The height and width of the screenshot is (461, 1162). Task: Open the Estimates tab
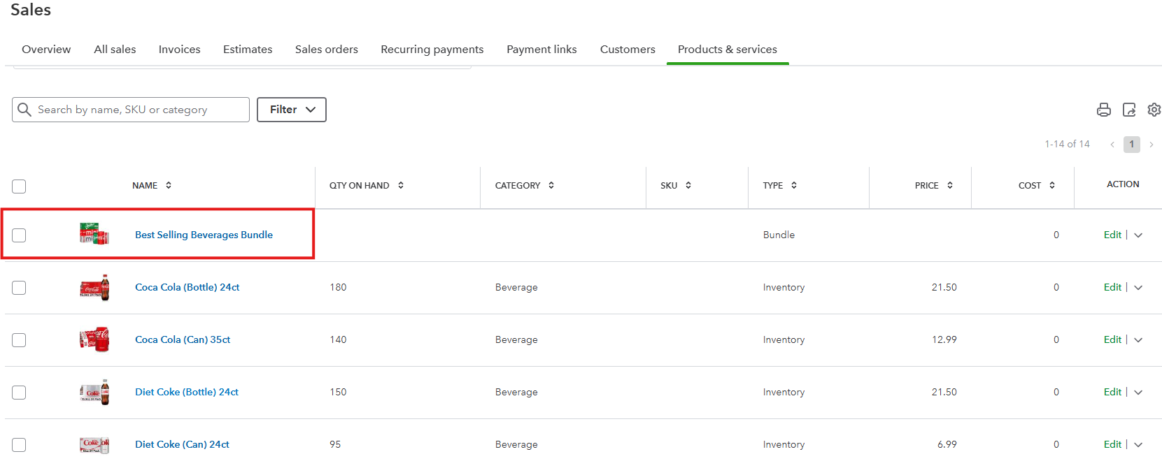248,50
